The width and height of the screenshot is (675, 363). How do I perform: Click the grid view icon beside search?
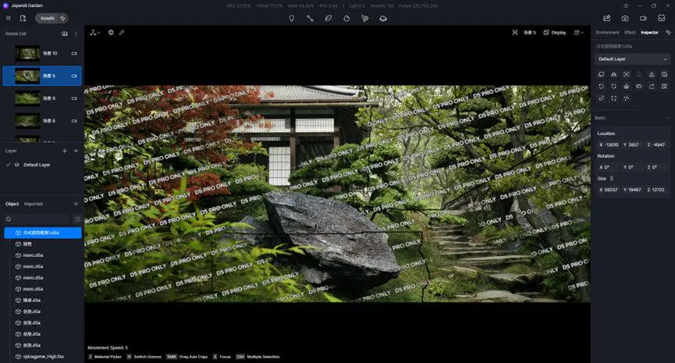point(77,219)
